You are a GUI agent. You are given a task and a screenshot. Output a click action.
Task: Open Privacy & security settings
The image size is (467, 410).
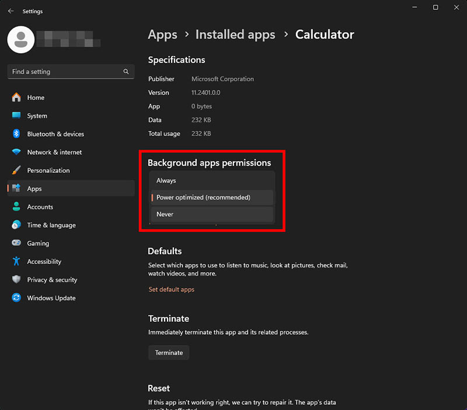point(71,280)
